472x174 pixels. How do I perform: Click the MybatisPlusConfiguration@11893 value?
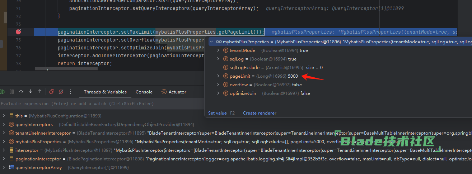(x=65, y=116)
